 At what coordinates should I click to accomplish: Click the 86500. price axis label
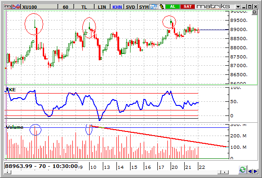coord(239,74)
